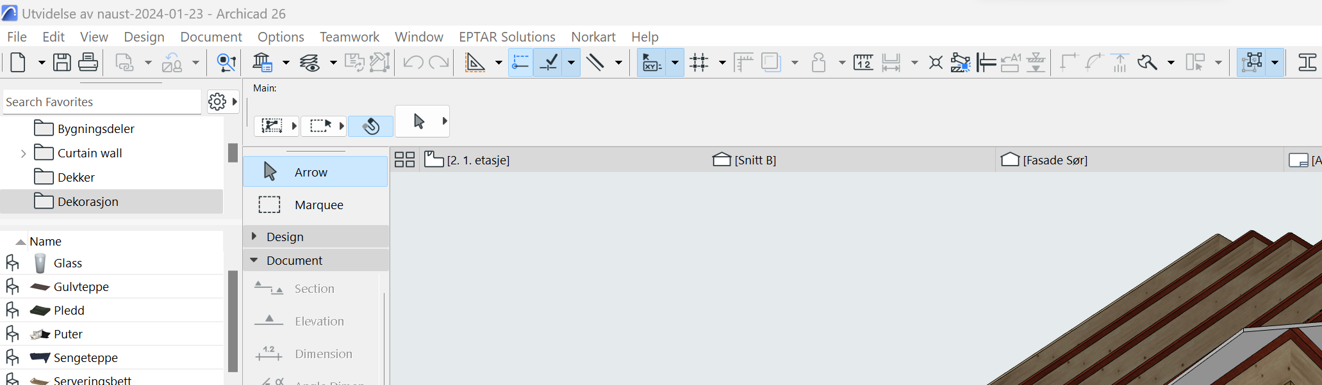Image resolution: width=1322 pixels, height=385 pixels.
Task: Expand the Curtain wall folder
Action: (x=23, y=153)
